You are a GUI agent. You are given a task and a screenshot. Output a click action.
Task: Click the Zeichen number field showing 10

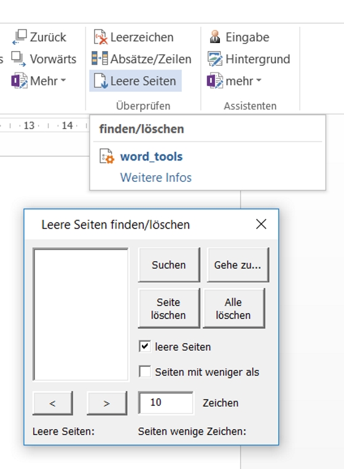(x=166, y=403)
